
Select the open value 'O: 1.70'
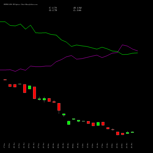[x=53, y=10]
